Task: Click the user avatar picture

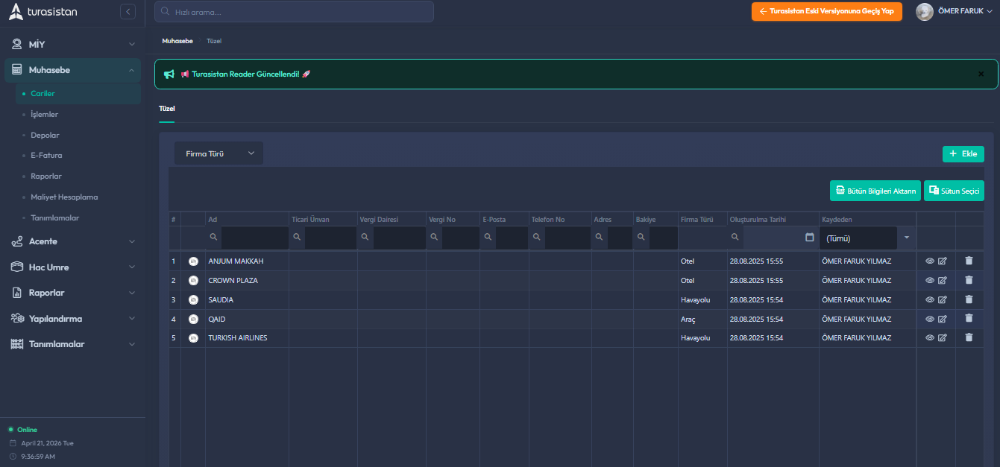Action: click(924, 12)
